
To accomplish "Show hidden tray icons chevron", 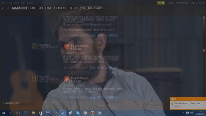I will coord(184,113).
